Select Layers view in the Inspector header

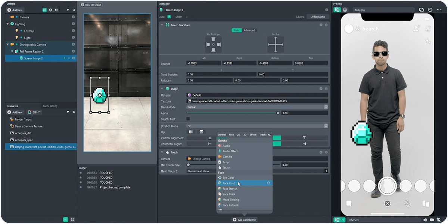(300, 17)
